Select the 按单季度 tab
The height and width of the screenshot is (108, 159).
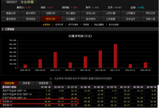(x=44, y=83)
